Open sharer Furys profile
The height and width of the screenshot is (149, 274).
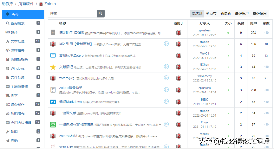tap(204, 122)
